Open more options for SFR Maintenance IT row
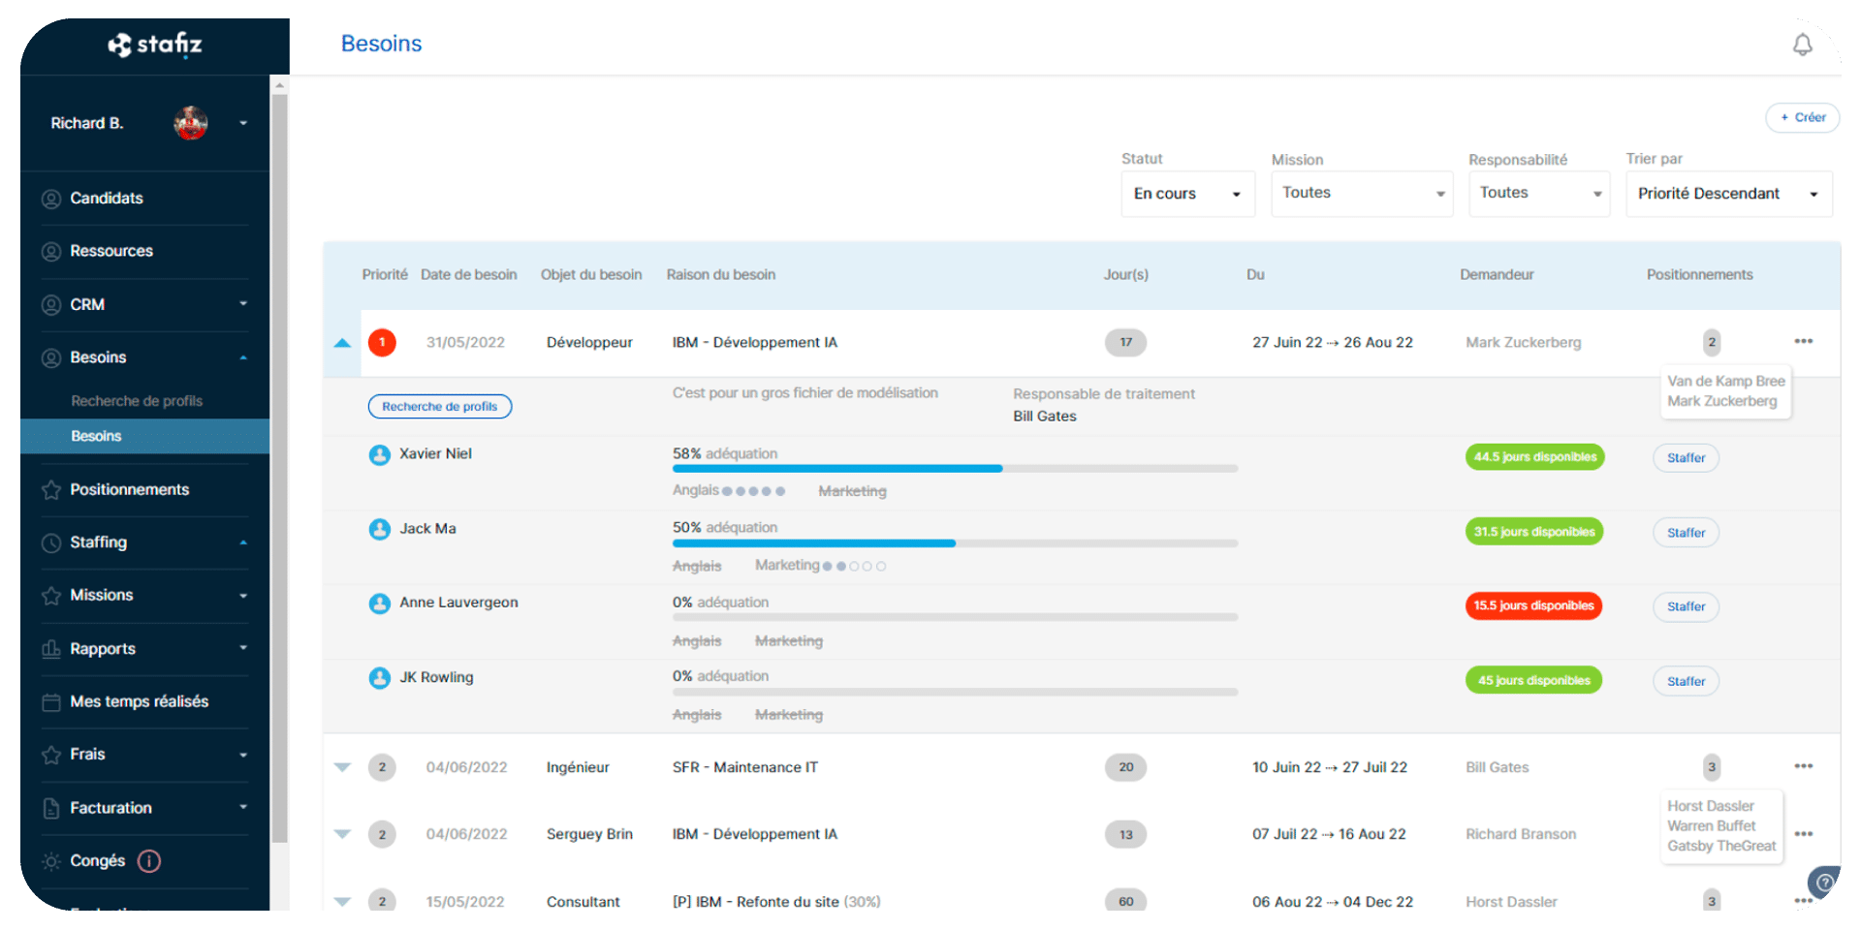Screen dimensions: 1861x930 tap(1803, 766)
